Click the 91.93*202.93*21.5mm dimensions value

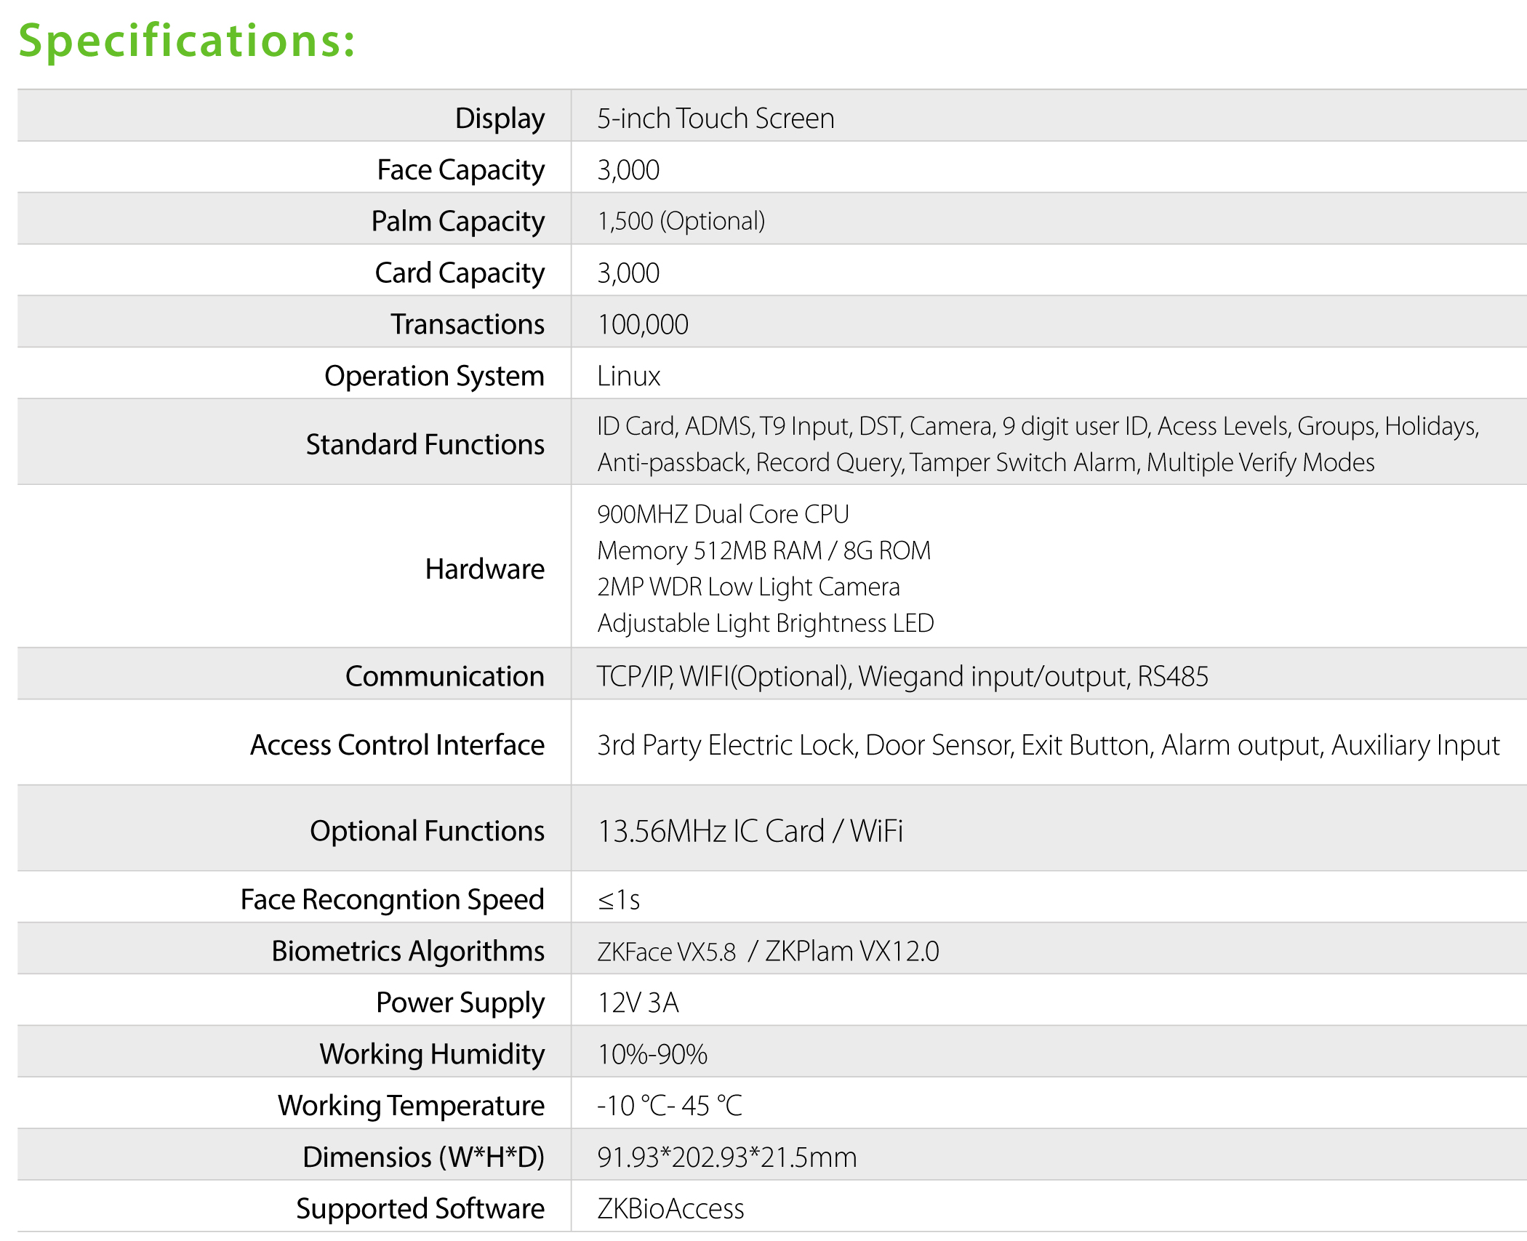pyautogui.click(x=726, y=1157)
